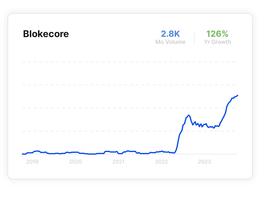The width and height of the screenshot is (262, 198).
Task: Click the Mo Volume label
Action: pos(170,42)
